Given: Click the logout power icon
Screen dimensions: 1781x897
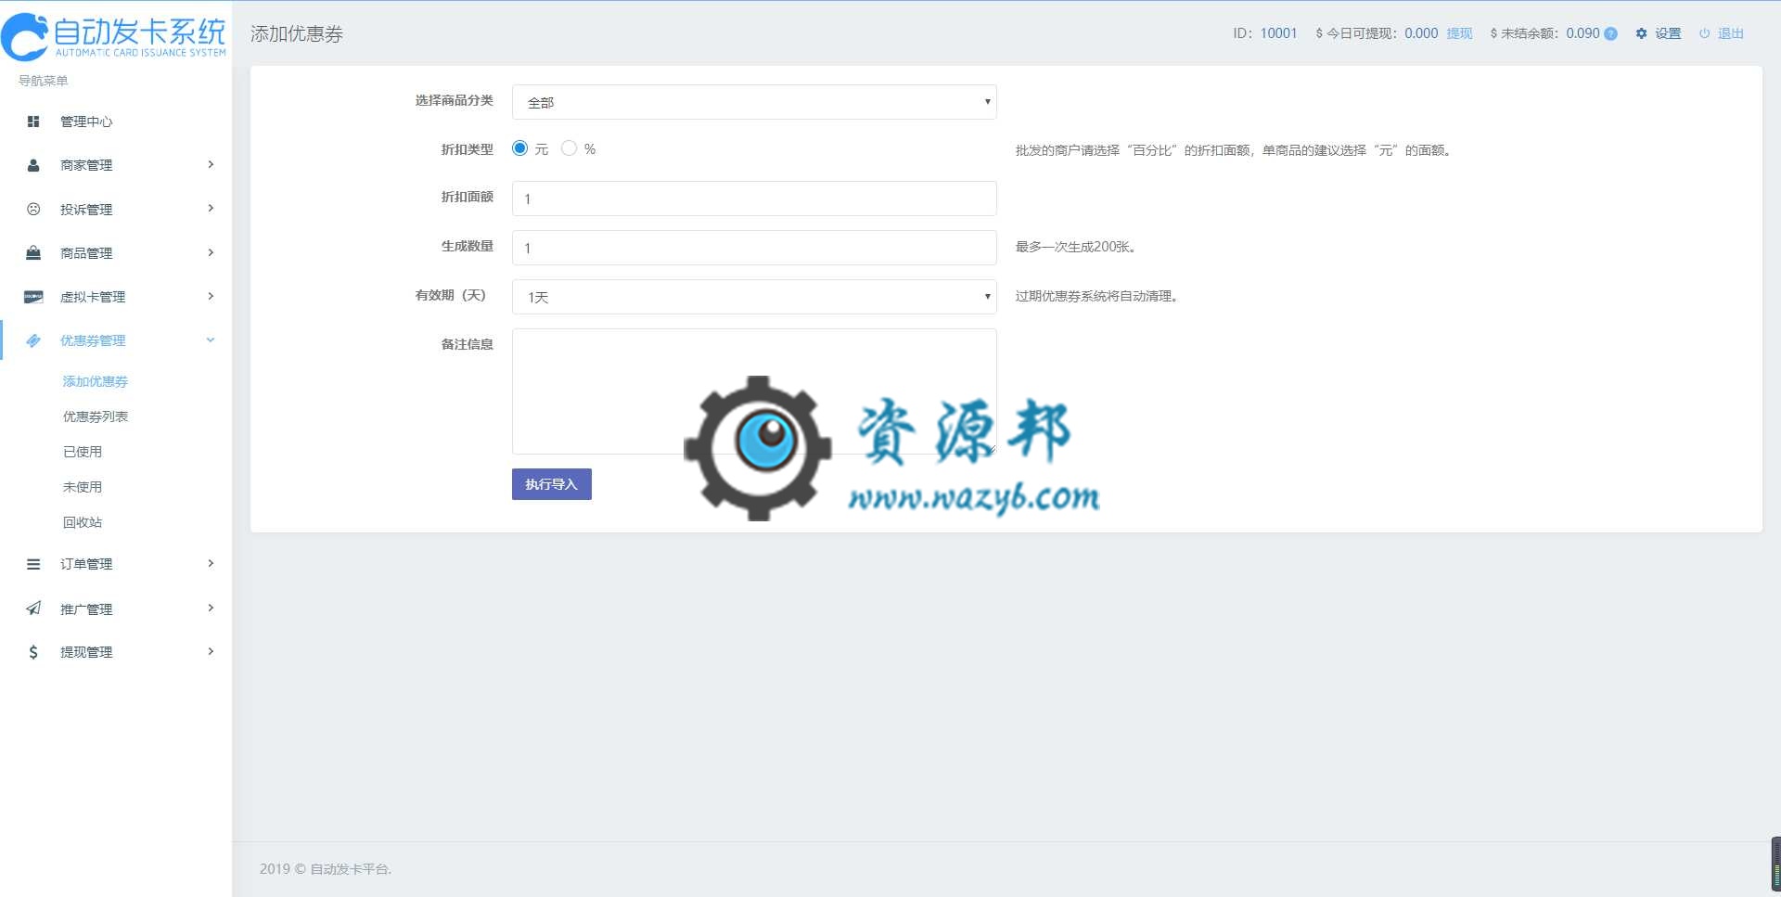Looking at the screenshot, I should tap(1704, 33).
